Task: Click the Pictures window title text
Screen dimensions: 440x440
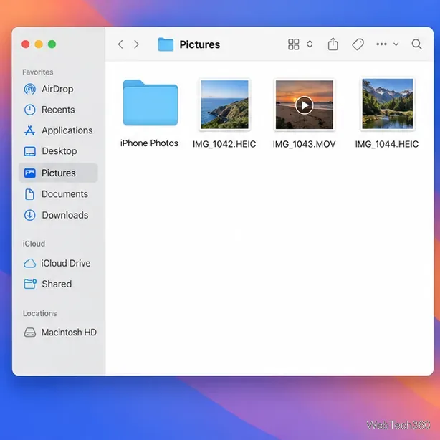Action: (200, 44)
